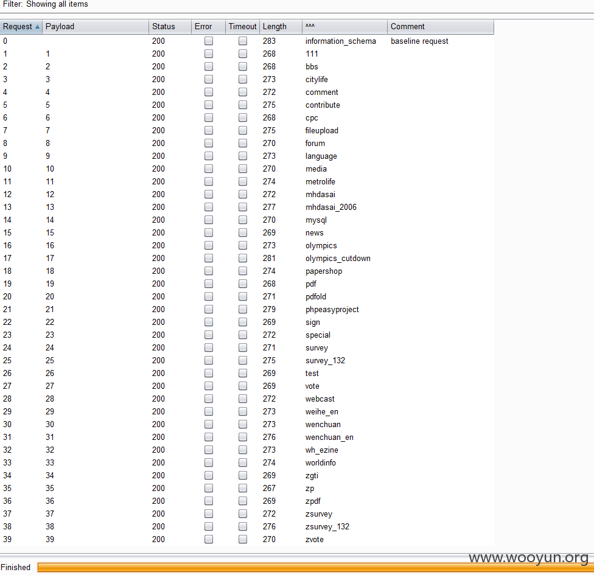The width and height of the screenshot is (594, 575).
Task: Toggle Timeout checkbox in the mysql row
Action: coord(243,220)
